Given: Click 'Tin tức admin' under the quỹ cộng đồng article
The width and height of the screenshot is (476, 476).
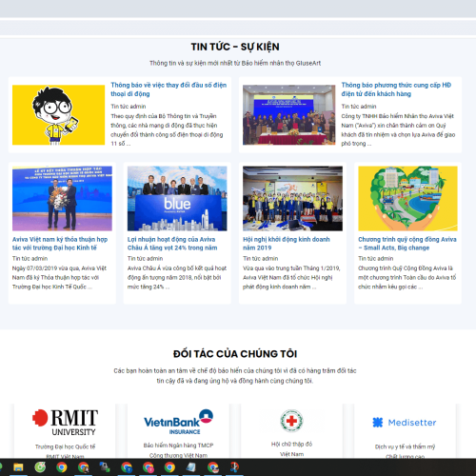Looking at the screenshot, I should (376, 259).
